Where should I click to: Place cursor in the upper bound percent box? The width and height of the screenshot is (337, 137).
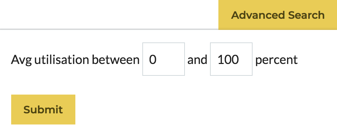coord(231,59)
